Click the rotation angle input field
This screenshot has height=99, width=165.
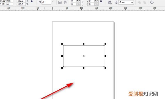[x=46, y=2]
